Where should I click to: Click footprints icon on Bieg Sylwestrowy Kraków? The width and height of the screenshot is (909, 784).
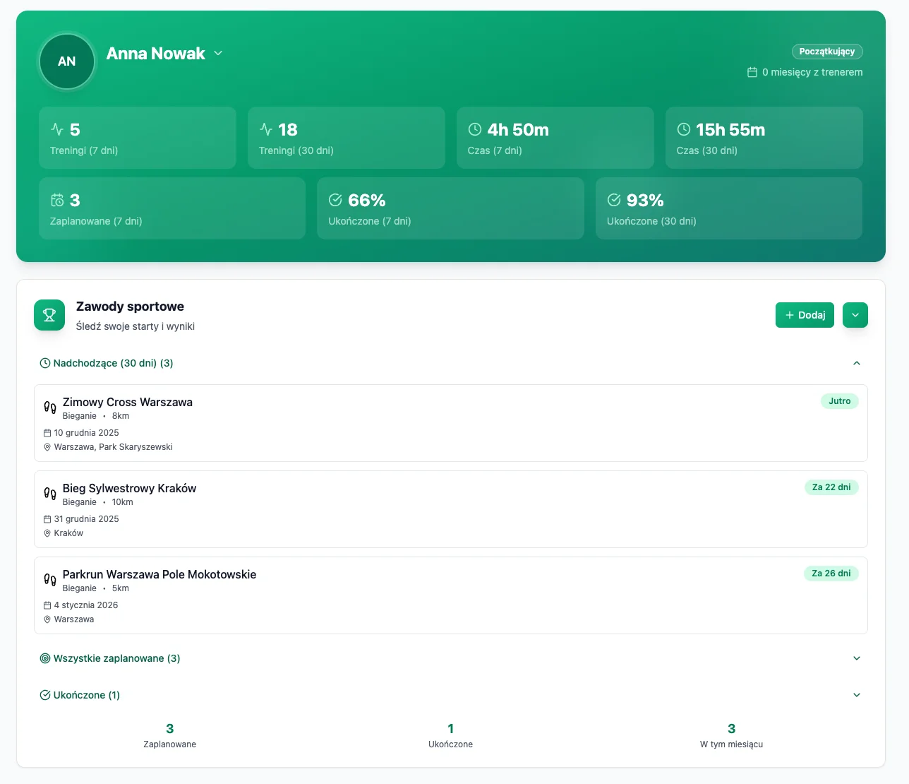tap(50, 494)
